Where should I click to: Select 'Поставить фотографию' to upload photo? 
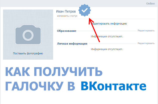28,53
